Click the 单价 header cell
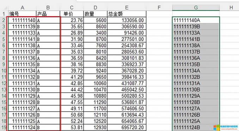239x131 pixels. click(72, 14)
